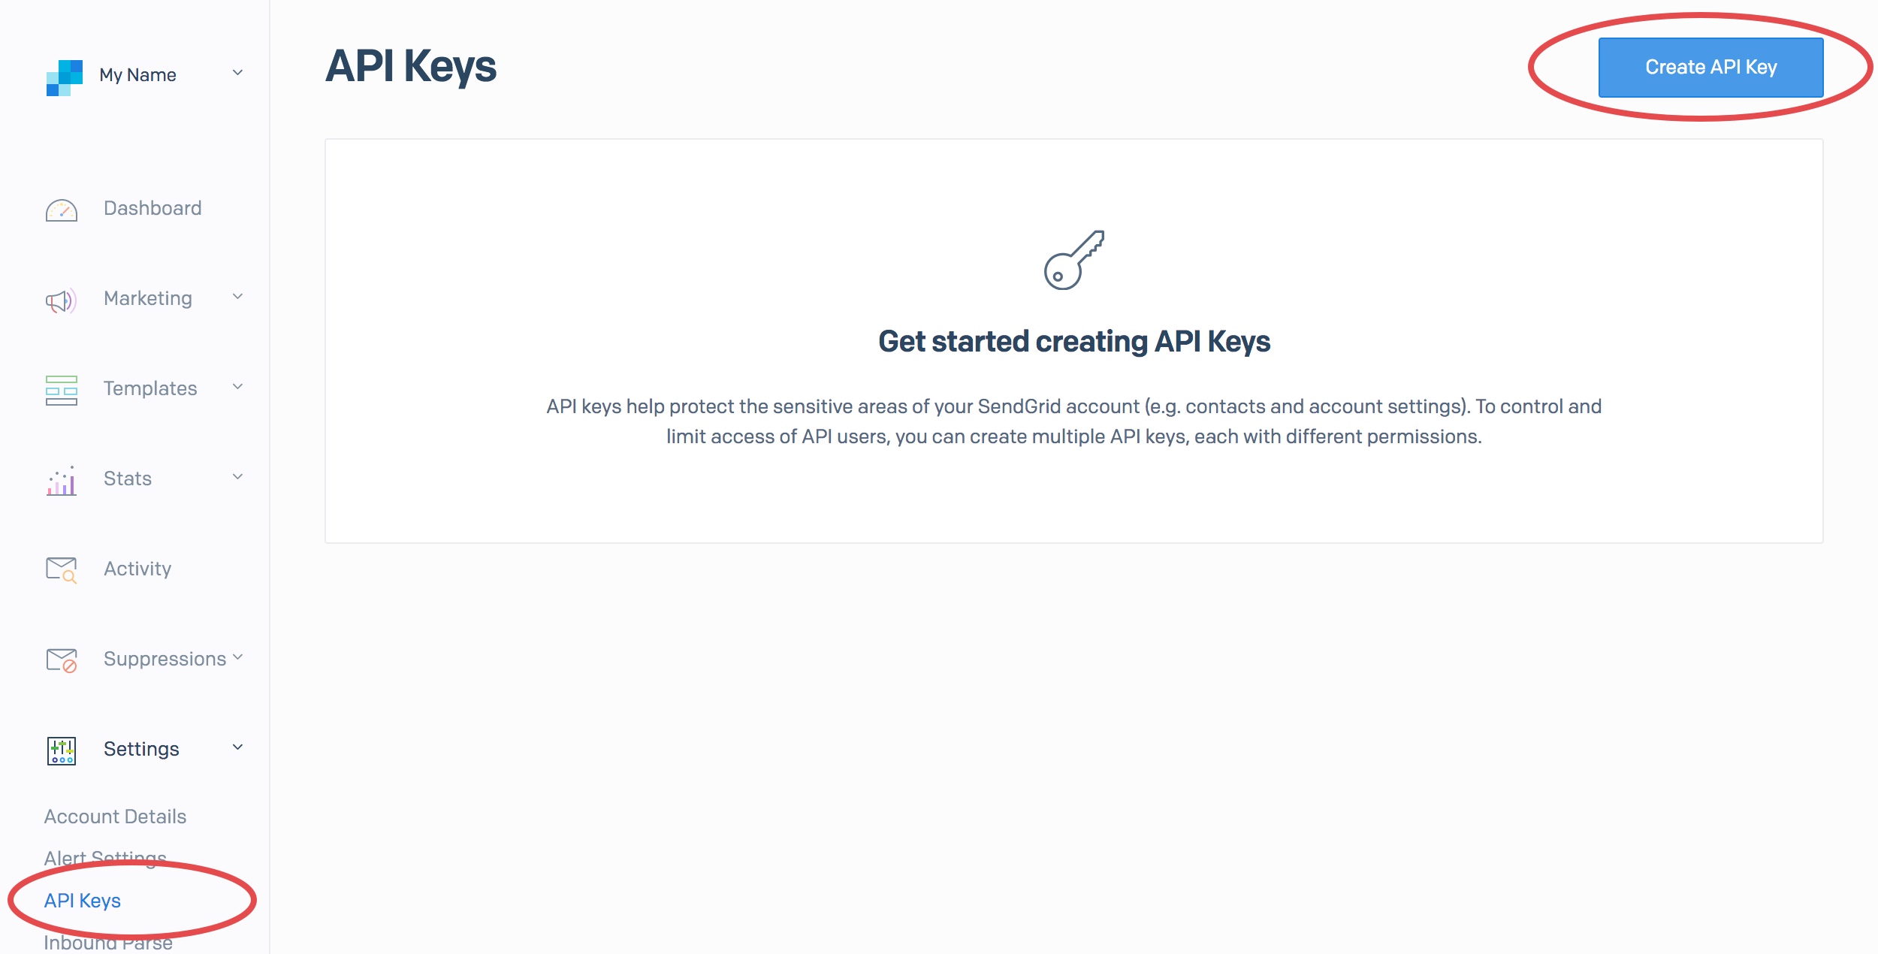Click the Suppressions icon in sidebar
Screen dimensions: 1878x954
[61, 657]
